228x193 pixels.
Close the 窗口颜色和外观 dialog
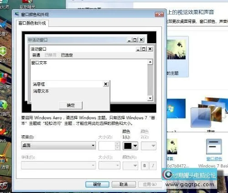point(159,15)
